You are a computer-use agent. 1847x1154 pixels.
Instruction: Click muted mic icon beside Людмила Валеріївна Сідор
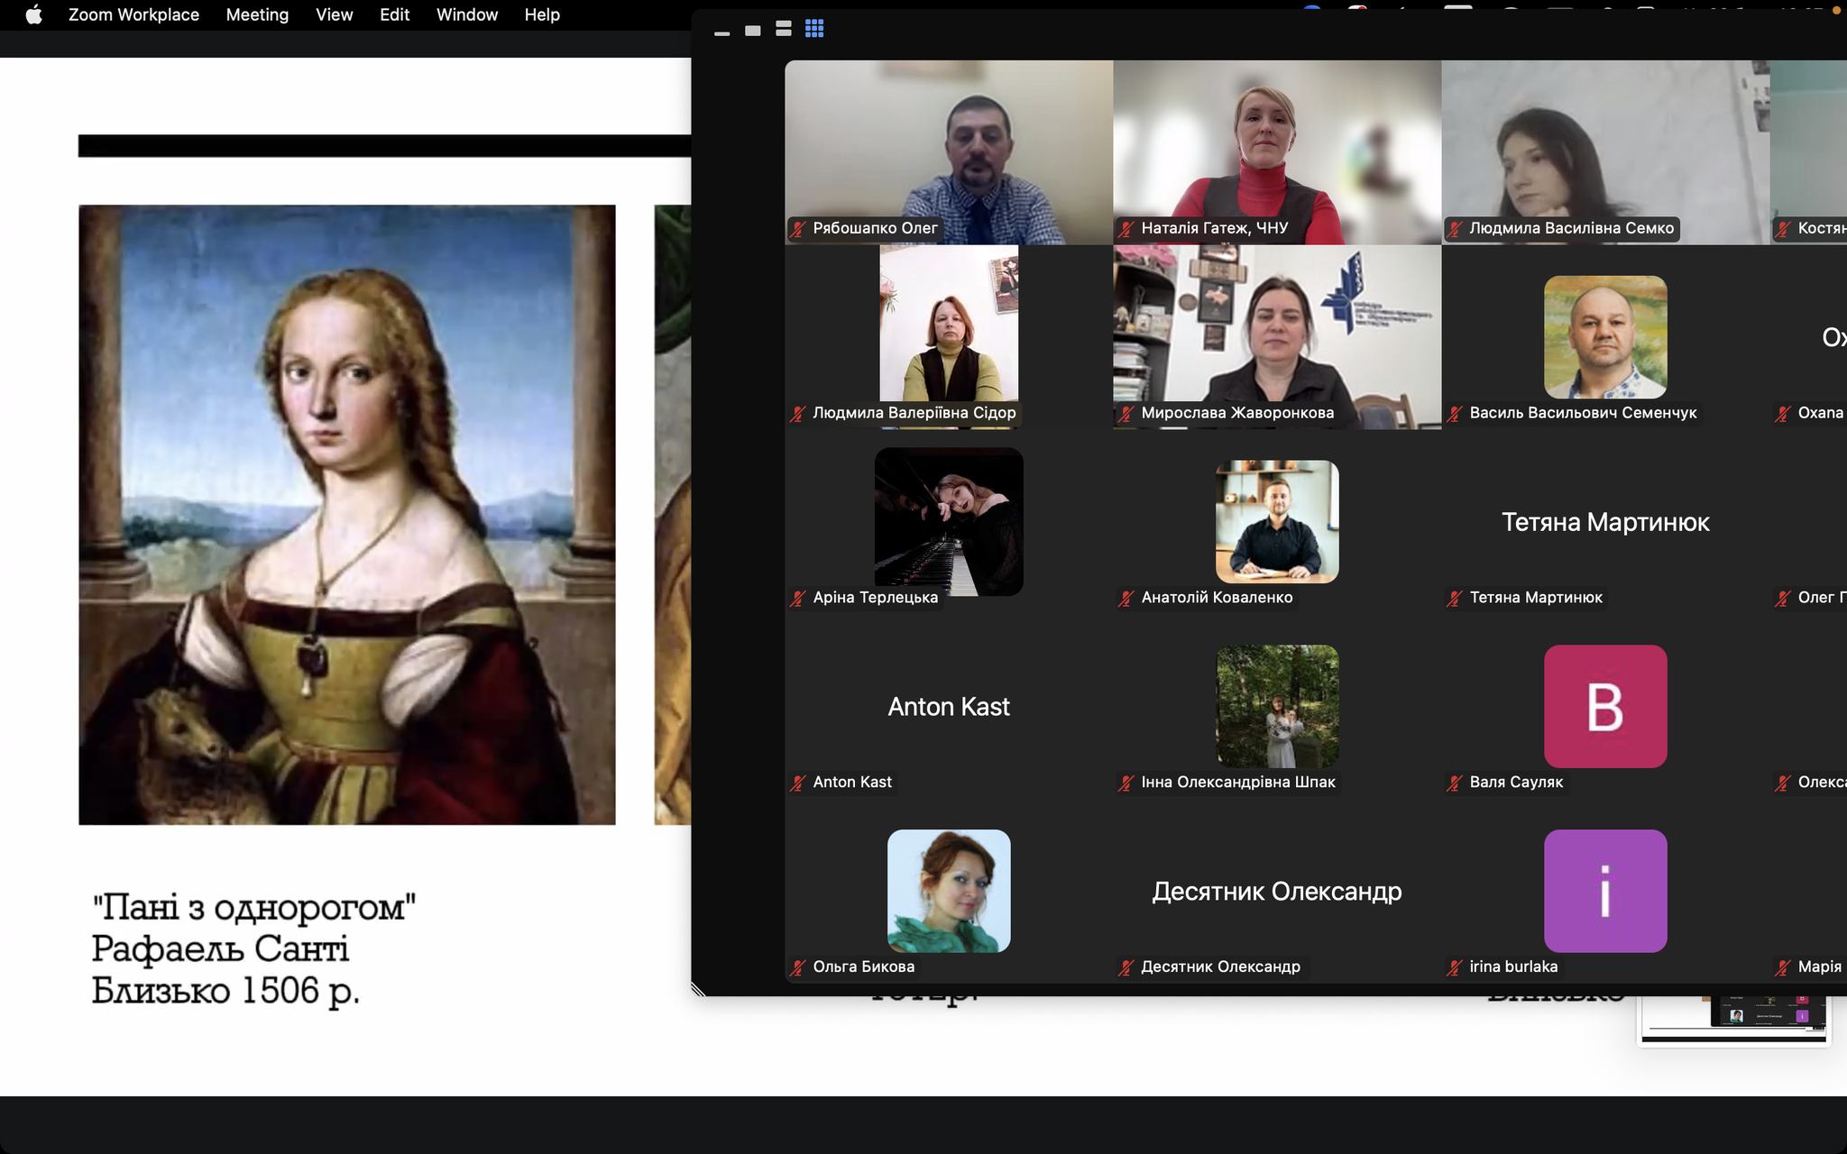798,414
